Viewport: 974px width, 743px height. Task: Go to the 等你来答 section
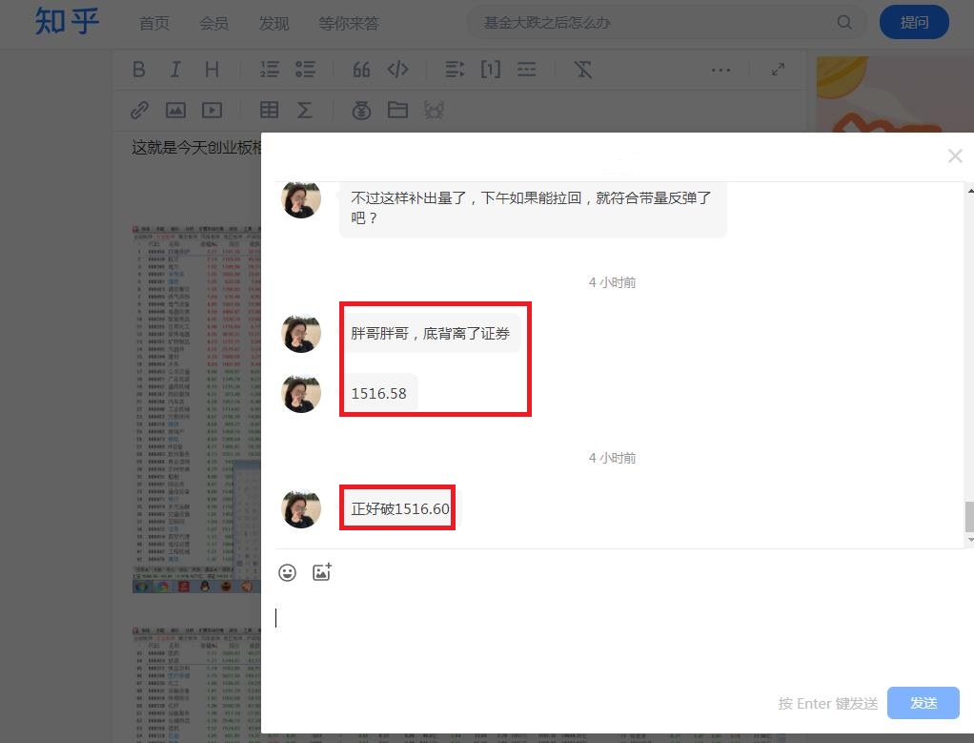pos(349,24)
